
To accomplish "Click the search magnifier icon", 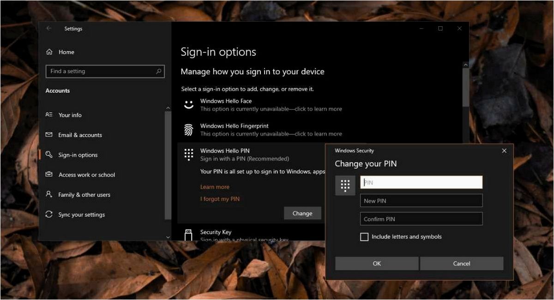I will 159,71.
